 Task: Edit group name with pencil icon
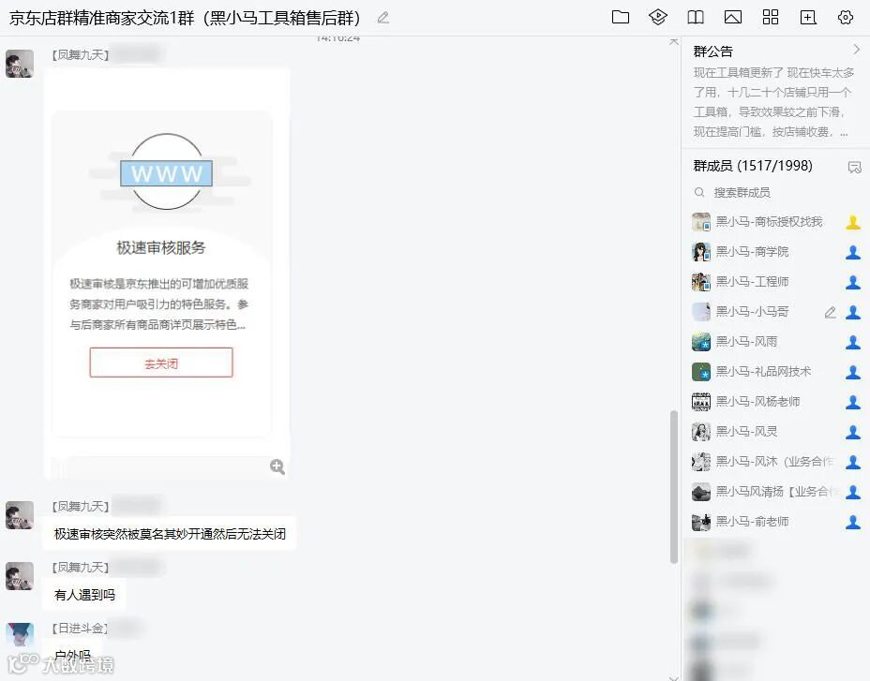382,18
